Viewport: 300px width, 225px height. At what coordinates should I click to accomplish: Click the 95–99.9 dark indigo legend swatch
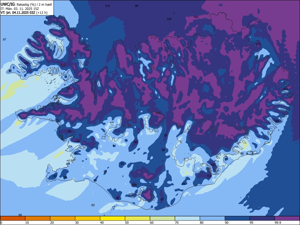(262, 218)
